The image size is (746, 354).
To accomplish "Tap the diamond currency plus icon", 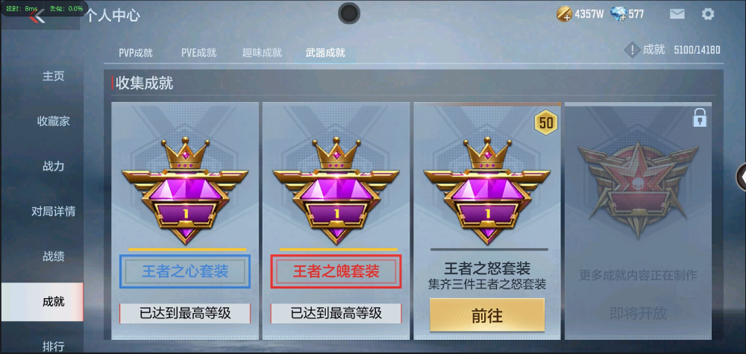I will [x=618, y=14].
